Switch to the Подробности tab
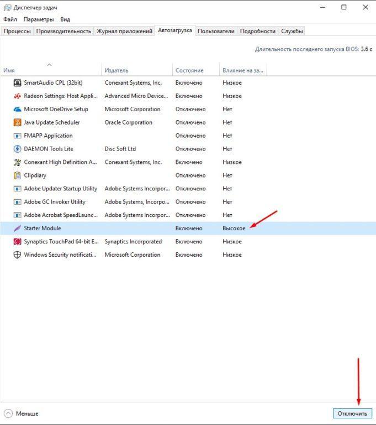The width and height of the screenshot is (376, 425). click(257, 31)
